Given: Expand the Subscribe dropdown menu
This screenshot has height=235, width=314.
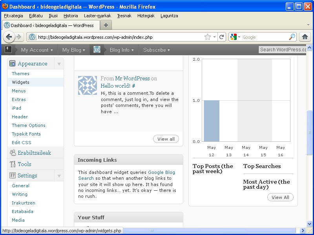Looking at the screenshot, I should (x=156, y=50).
